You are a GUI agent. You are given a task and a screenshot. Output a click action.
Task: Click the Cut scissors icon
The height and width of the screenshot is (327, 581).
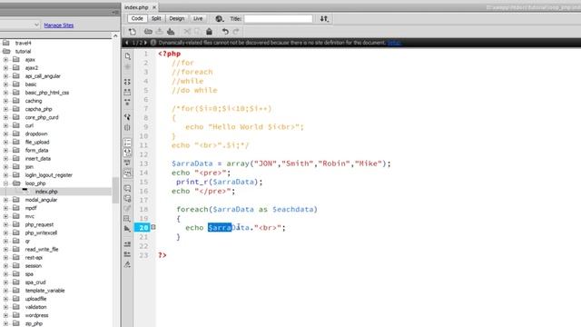coord(187,32)
